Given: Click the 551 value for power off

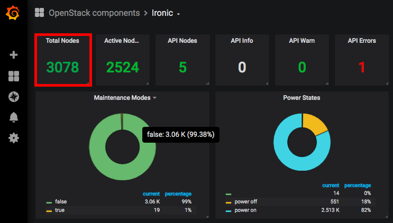Looking at the screenshot, I should tap(335, 201).
